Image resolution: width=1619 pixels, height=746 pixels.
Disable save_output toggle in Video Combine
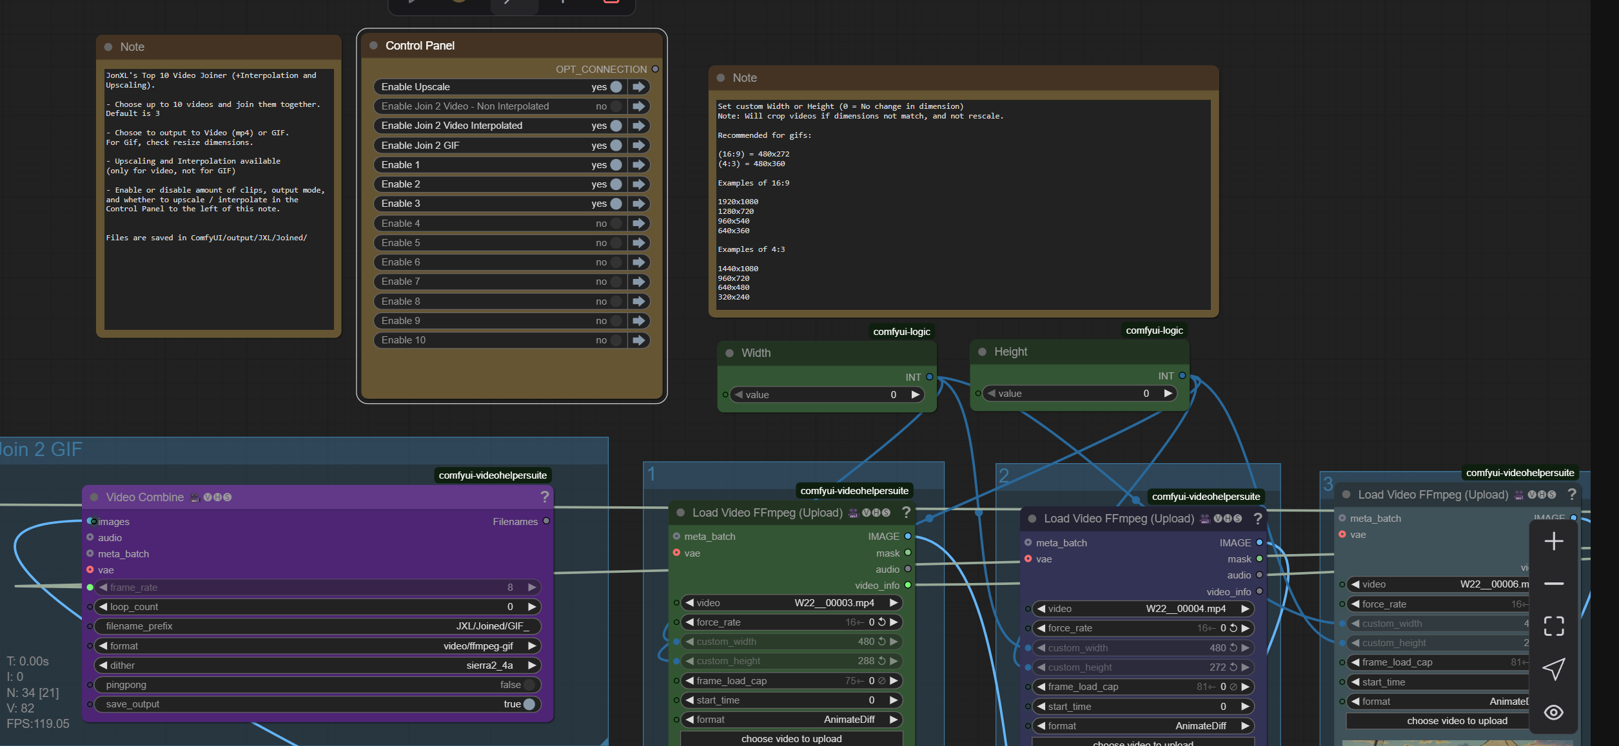click(x=529, y=704)
